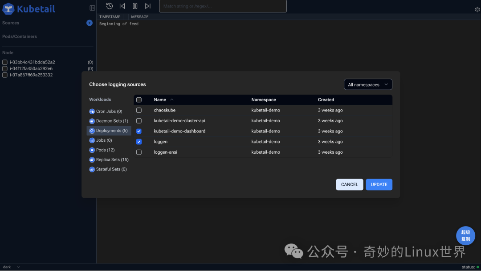Image resolution: width=481 pixels, height=271 pixels.
Task: Click the loggen name cell
Action: [161, 142]
